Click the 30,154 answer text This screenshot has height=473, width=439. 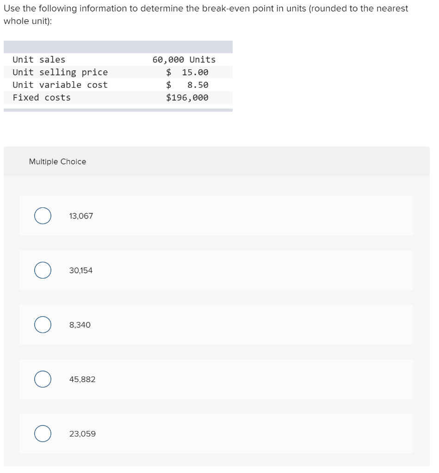81,270
